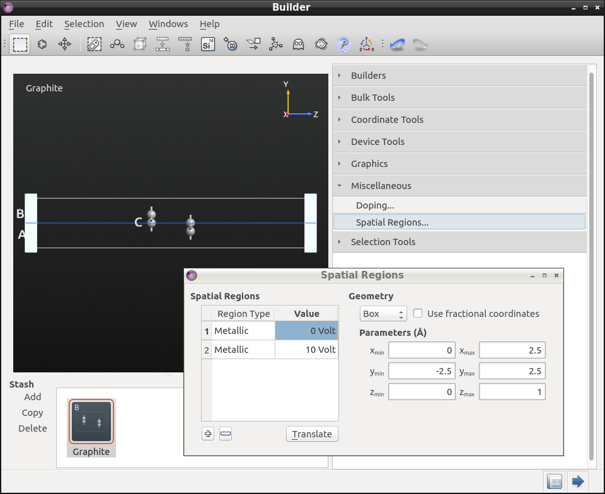Click the Translate button
This screenshot has width=605, height=494.
tap(312, 434)
